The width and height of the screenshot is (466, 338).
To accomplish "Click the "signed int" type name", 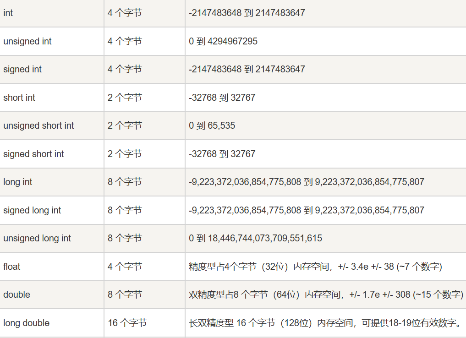I will pyautogui.click(x=22, y=69).
